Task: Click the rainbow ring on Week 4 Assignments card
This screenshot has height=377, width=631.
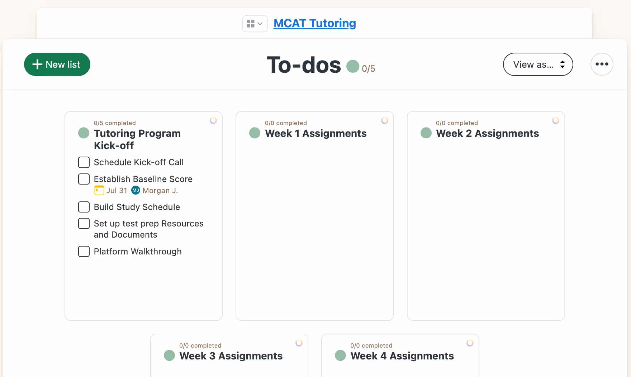Action: tap(470, 343)
